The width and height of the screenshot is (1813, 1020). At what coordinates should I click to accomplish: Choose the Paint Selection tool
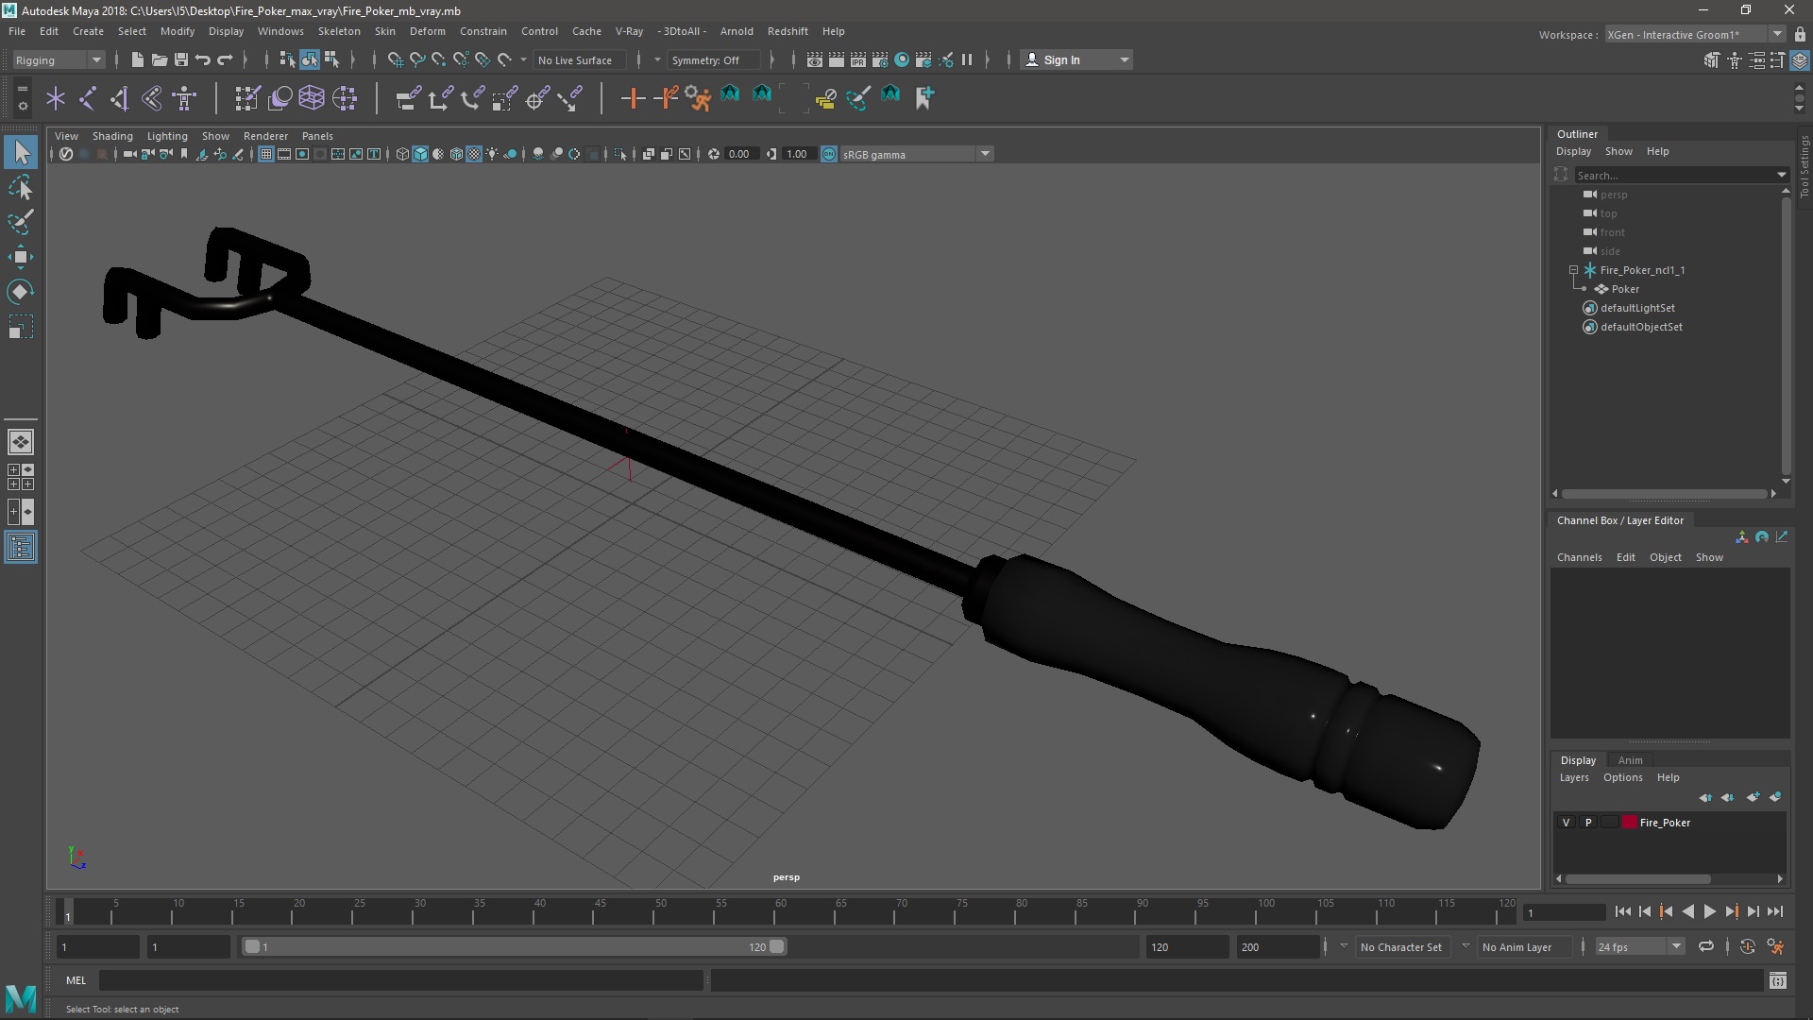[x=21, y=222]
